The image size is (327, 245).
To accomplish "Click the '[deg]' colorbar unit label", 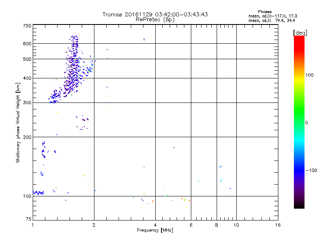I will 300,33.
